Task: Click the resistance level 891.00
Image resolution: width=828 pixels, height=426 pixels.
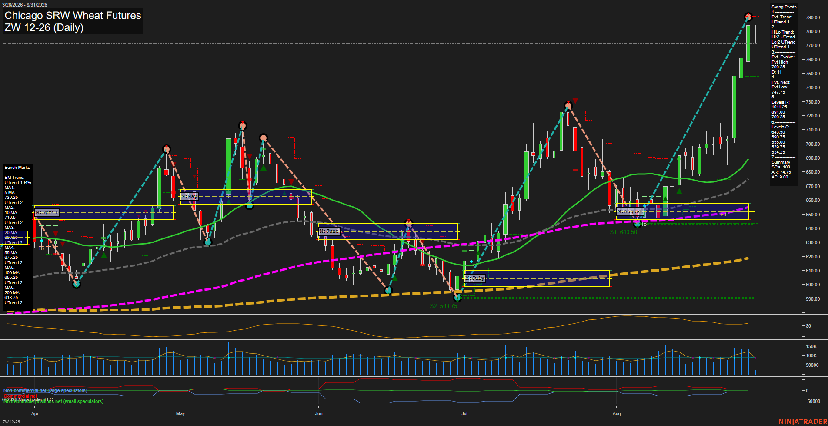Action: coord(778,112)
